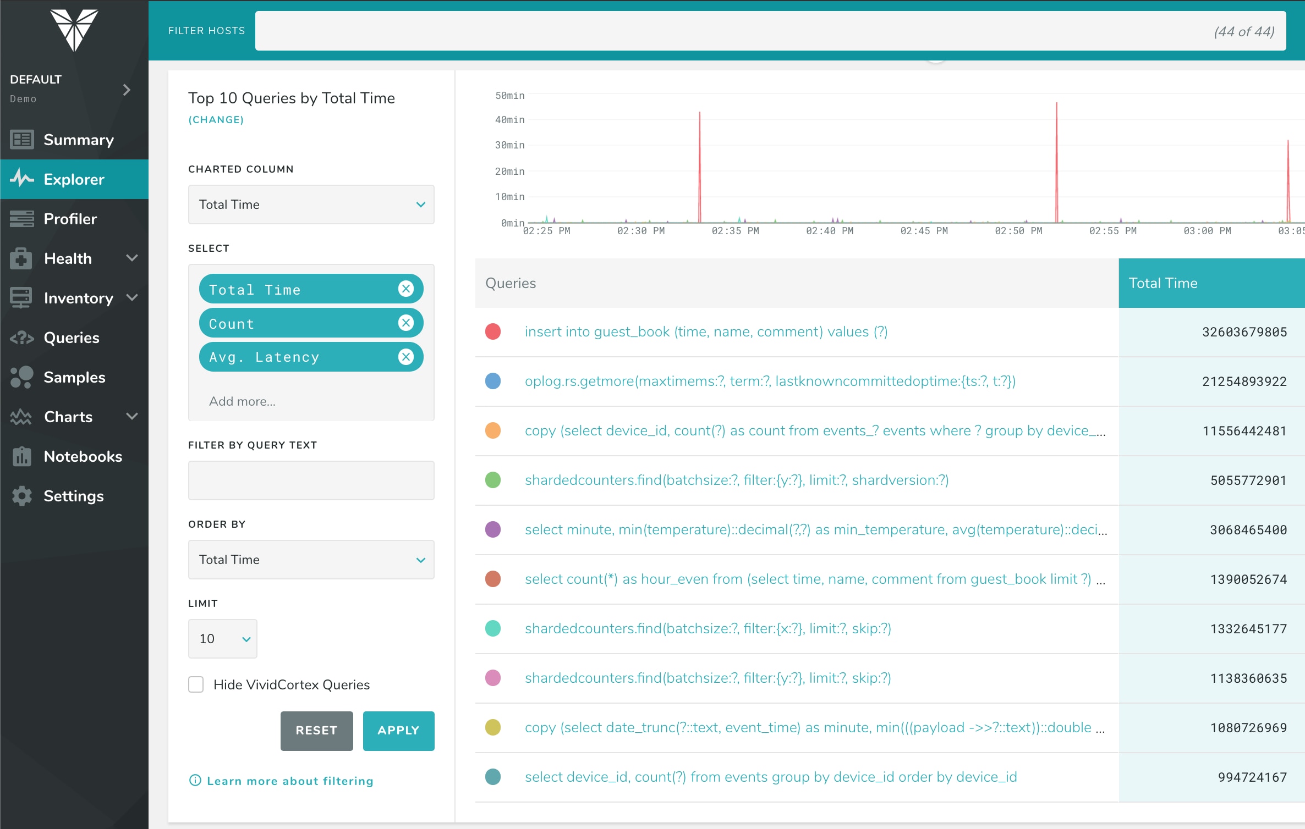The width and height of the screenshot is (1305, 829).
Task: Toggle the Hide VividCortex Queries checkbox
Action: [196, 684]
